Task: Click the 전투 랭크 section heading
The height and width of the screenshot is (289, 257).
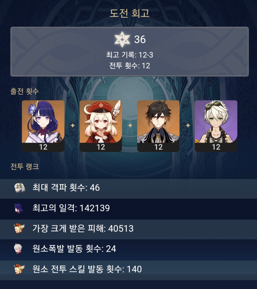Action: pyautogui.click(x=24, y=167)
